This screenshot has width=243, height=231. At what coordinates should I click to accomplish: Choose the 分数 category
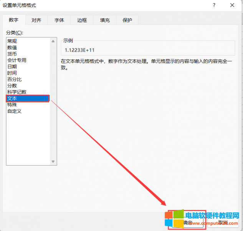click(28, 86)
